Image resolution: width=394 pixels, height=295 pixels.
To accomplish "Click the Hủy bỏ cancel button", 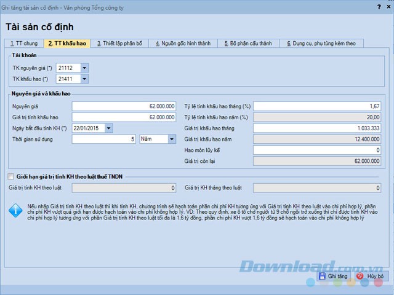I will coord(370,277).
